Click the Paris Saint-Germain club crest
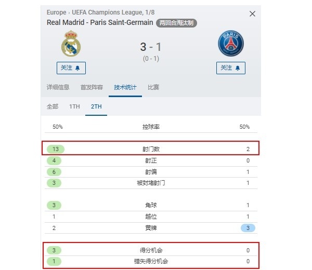The image size is (312, 270). (x=231, y=43)
